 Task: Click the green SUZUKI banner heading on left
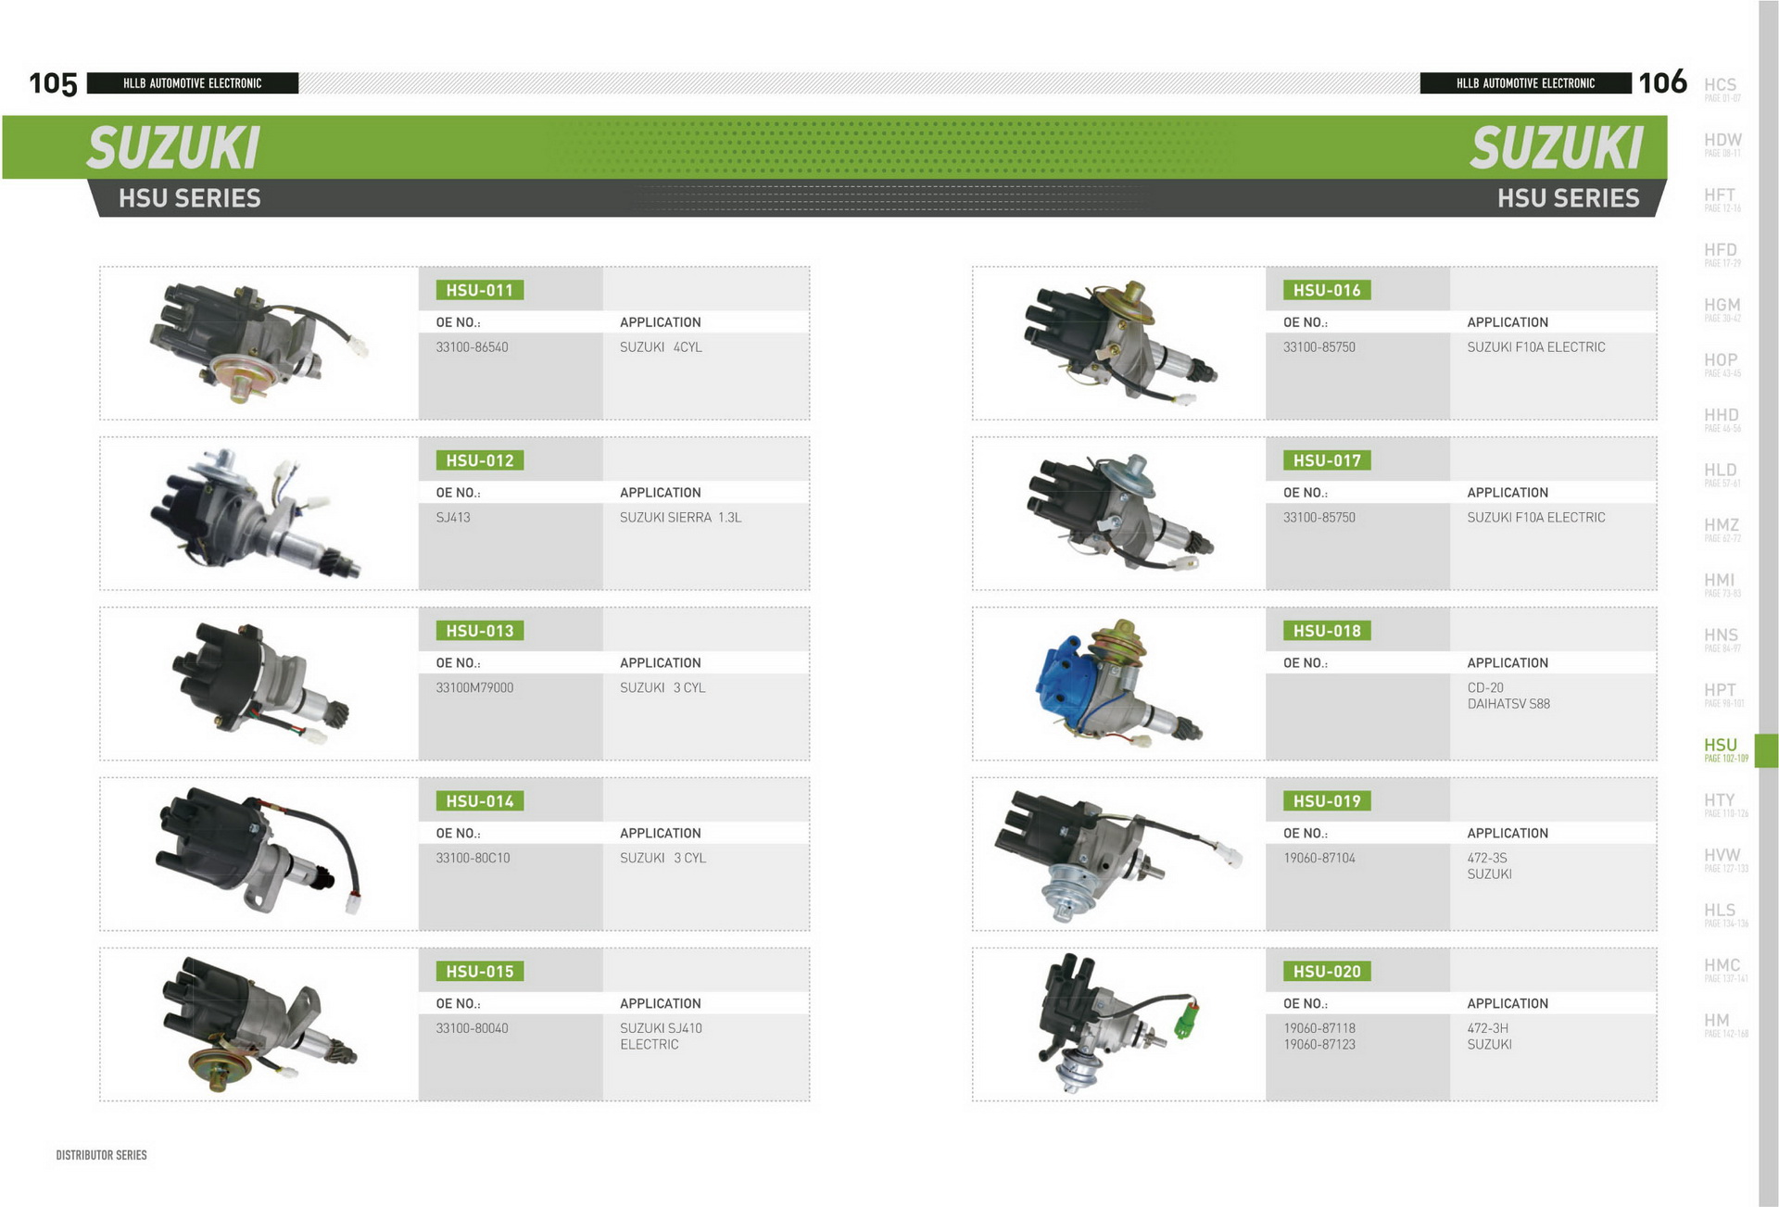(x=174, y=148)
